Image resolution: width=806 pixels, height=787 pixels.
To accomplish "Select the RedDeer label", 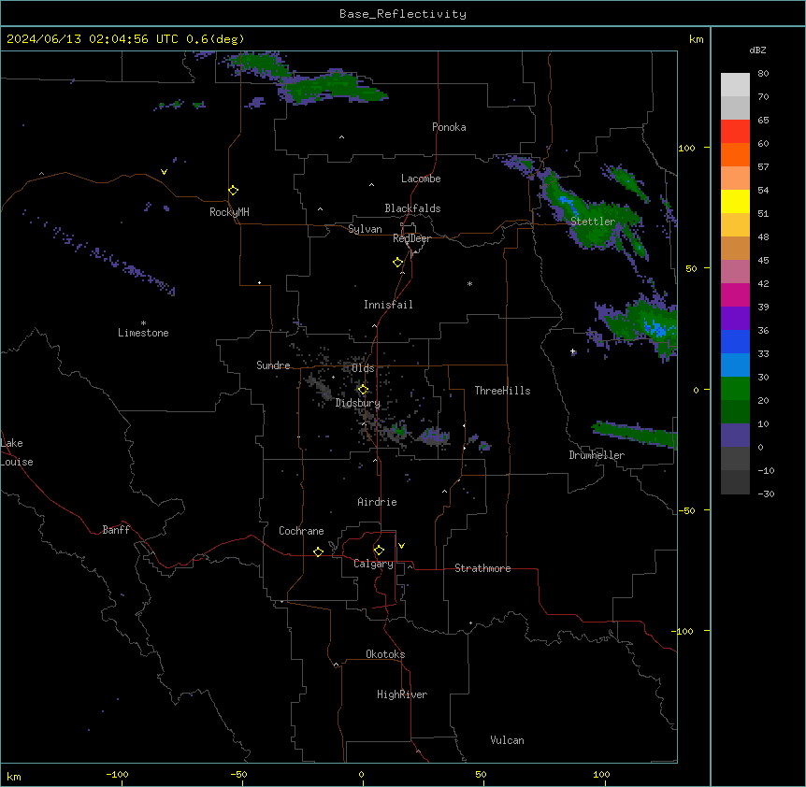I will (411, 238).
